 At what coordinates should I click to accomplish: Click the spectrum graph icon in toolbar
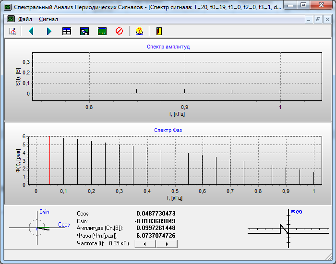point(13,31)
